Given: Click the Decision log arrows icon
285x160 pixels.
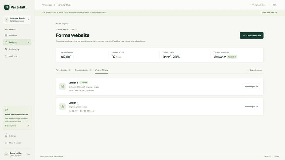Looking at the screenshot, I should pos(6,49).
